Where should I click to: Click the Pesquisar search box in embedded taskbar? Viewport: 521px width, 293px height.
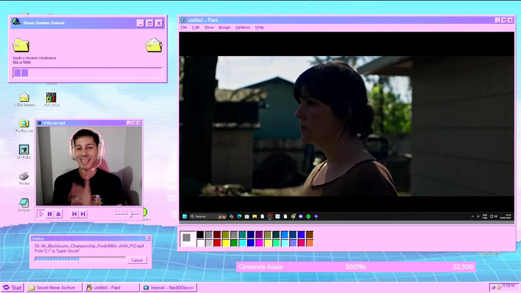click(208, 216)
